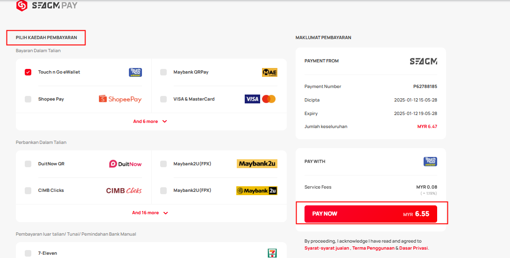Click the MasterCard logo
Screen dimensions: 510x258
pyautogui.click(x=269, y=99)
